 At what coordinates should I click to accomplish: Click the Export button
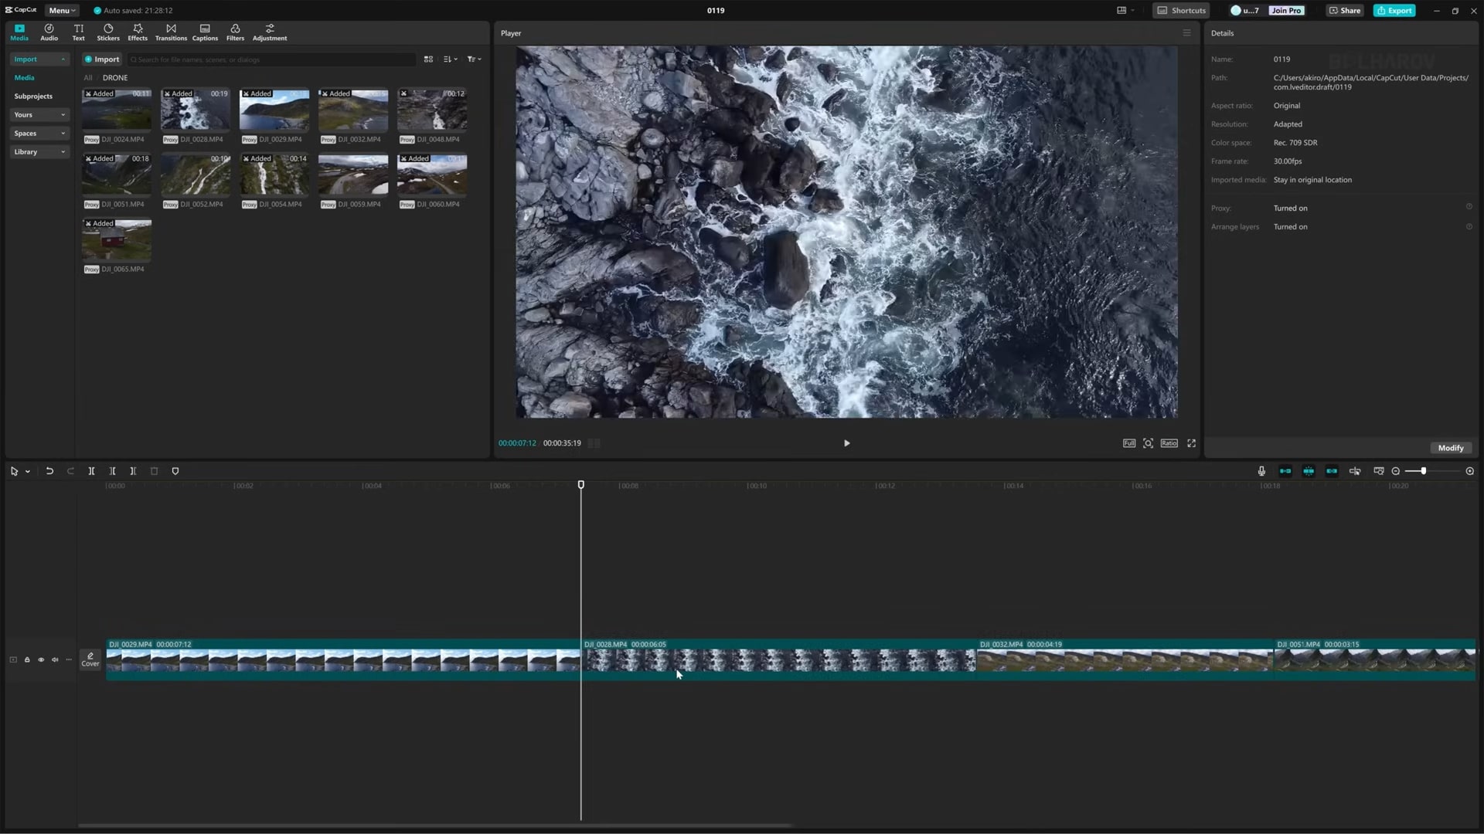[x=1394, y=10]
